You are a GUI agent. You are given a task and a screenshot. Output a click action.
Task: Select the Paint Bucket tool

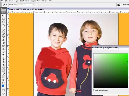(x=3, y=49)
